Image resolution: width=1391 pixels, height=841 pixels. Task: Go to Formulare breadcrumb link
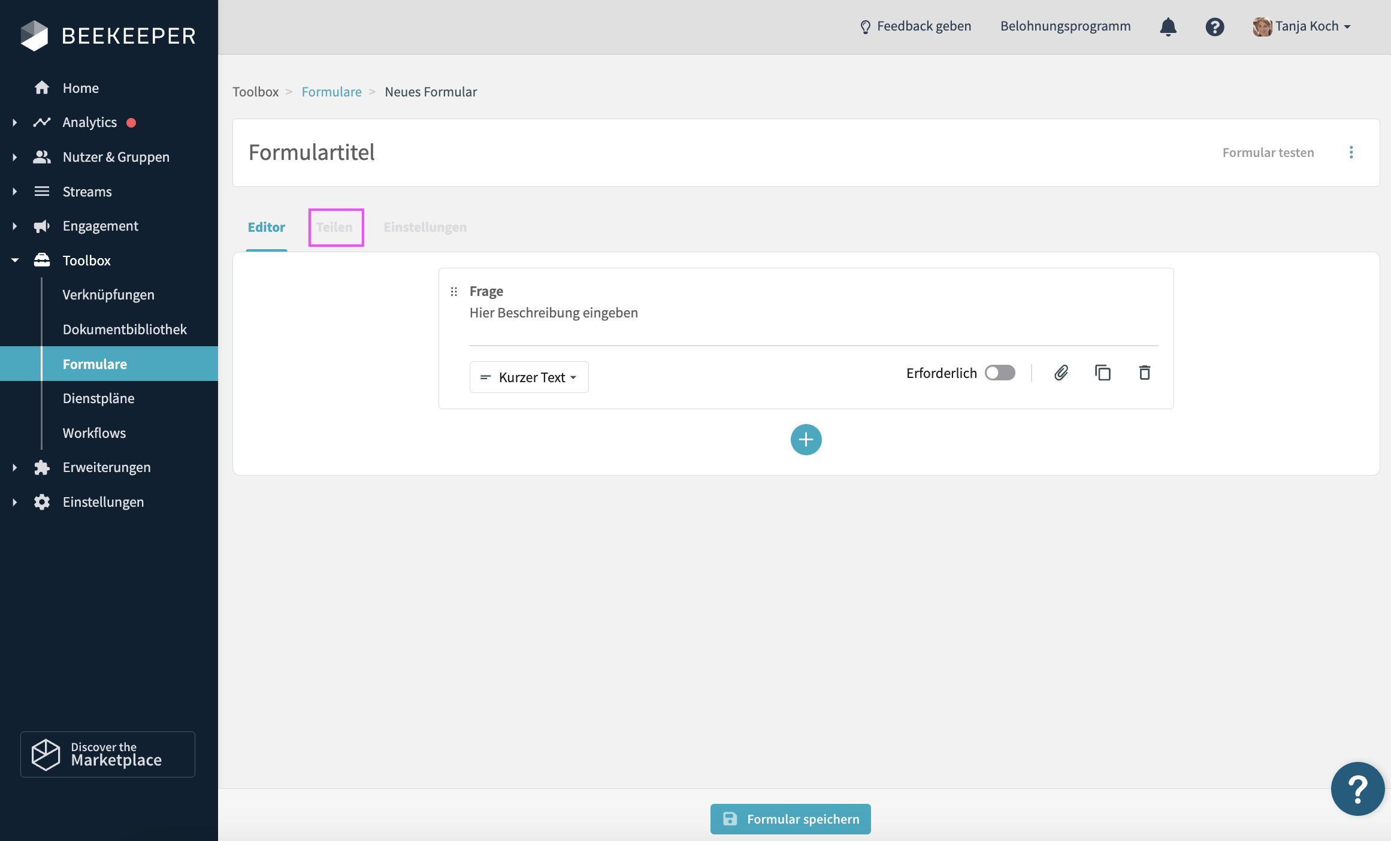331,92
